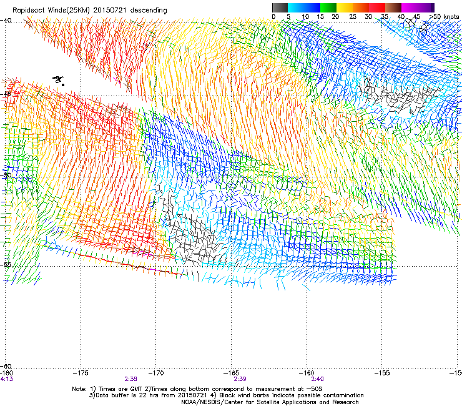Click the '-180' longitude axis label

(x=6, y=373)
